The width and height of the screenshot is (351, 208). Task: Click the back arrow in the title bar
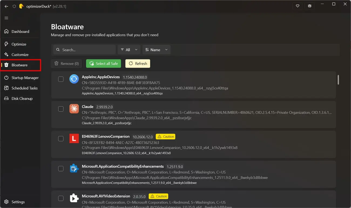click(6, 6)
